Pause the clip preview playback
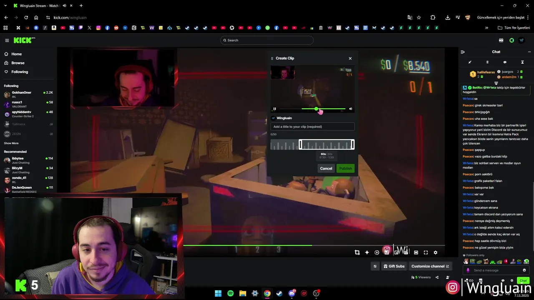The image size is (534, 300). point(275,109)
